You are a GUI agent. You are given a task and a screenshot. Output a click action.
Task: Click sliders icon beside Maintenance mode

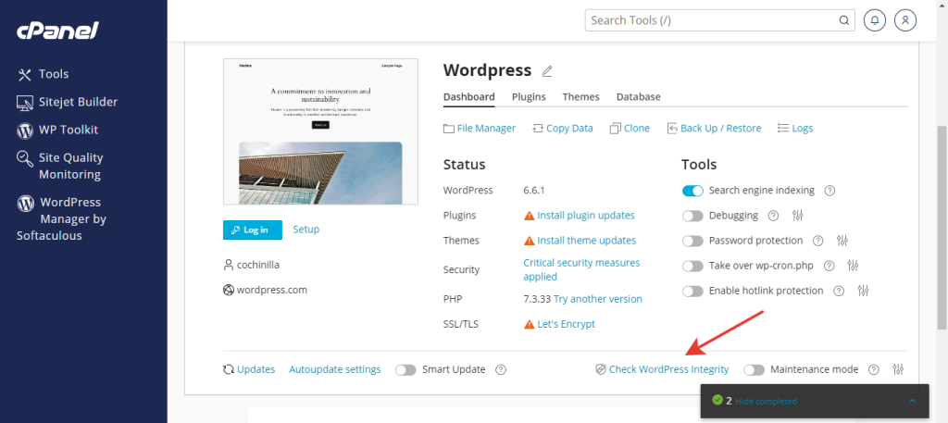[898, 369]
